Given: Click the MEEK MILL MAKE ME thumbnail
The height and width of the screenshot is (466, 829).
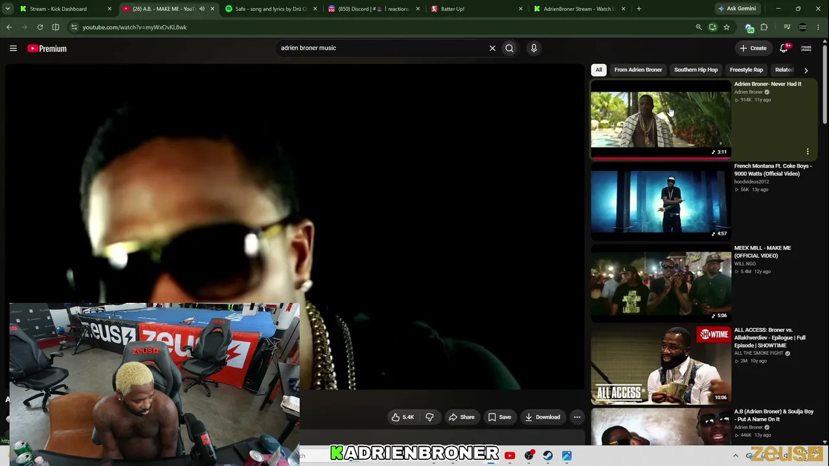Looking at the screenshot, I should [661, 283].
